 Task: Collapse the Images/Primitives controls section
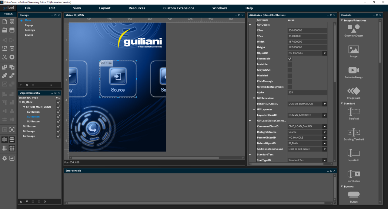(342, 21)
